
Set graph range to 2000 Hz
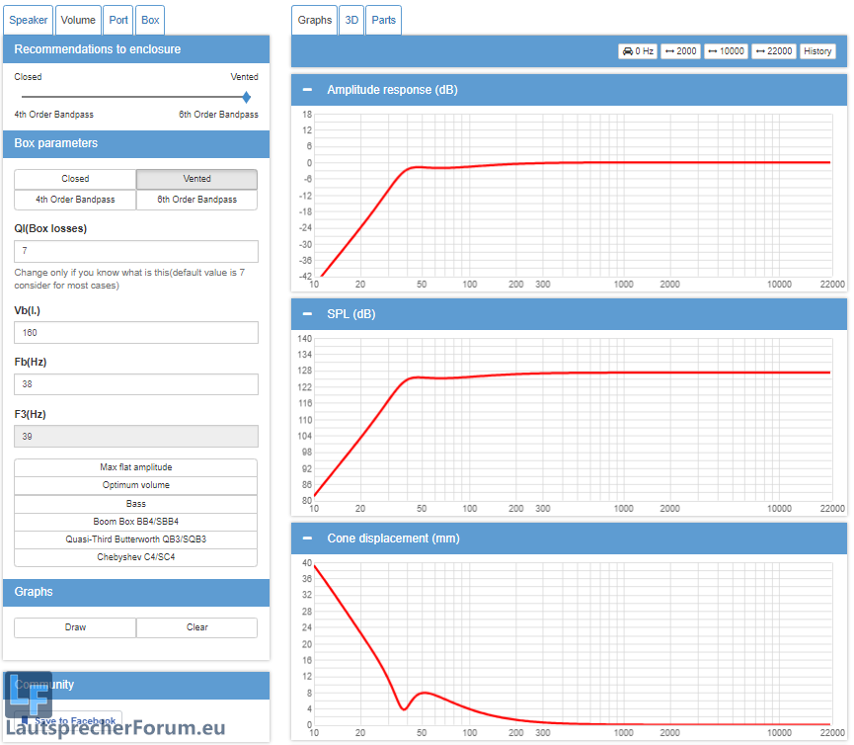coord(680,51)
